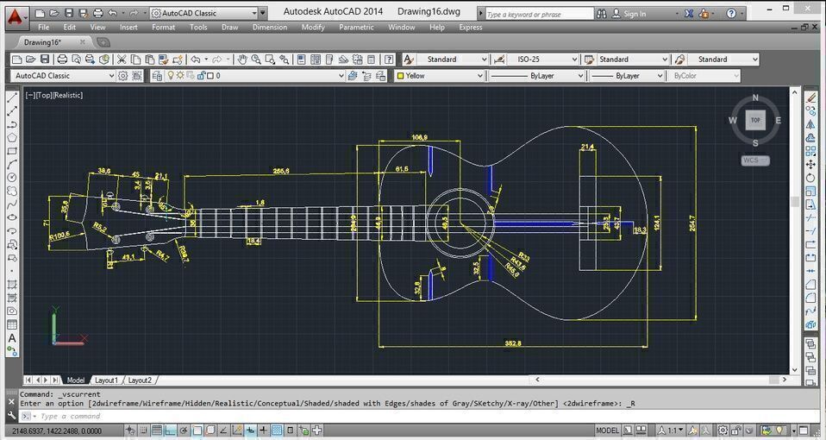This screenshot has width=826, height=440.
Task: Open the Dimension menu
Action: 269,28
